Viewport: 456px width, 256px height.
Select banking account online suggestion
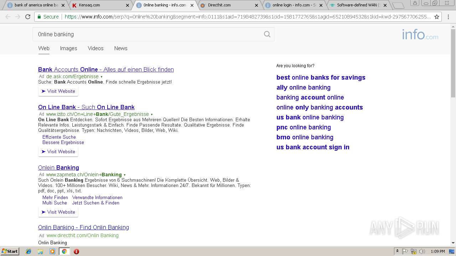(x=310, y=97)
